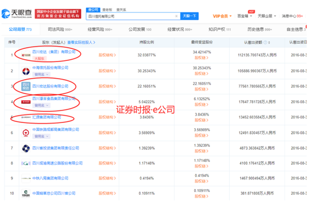The height and width of the screenshot is (205, 313).
Task: Click 股权链 under 6.13252%
Action: click(x=201, y=105)
